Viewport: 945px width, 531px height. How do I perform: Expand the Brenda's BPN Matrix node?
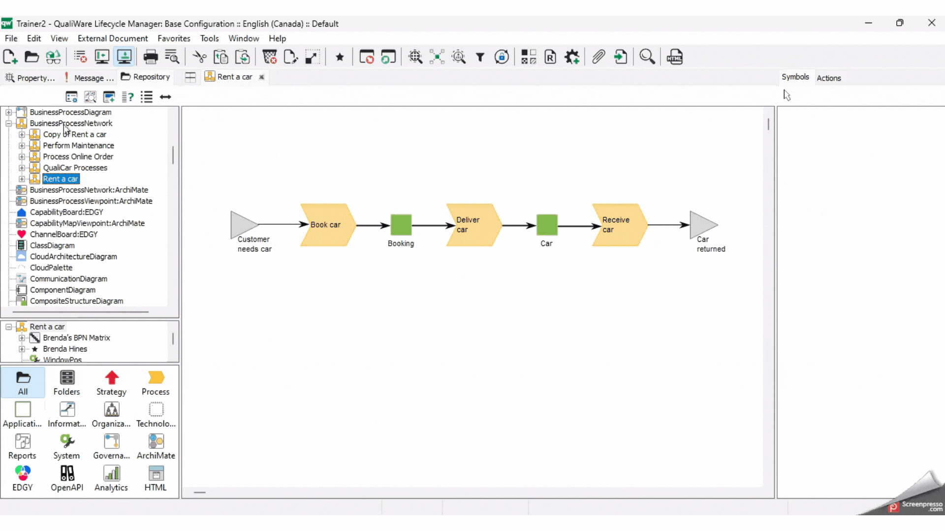22,338
